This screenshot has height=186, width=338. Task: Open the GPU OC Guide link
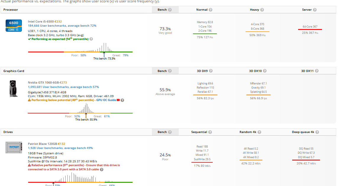[x=106, y=100]
